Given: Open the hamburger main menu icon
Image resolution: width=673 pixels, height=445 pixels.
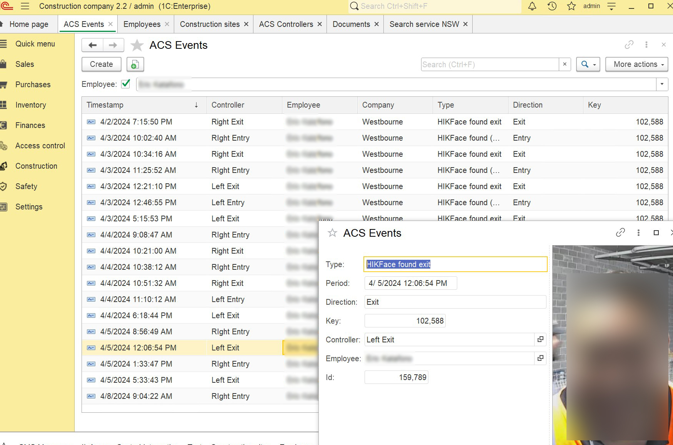Looking at the screenshot, I should (x=25, y=6).
